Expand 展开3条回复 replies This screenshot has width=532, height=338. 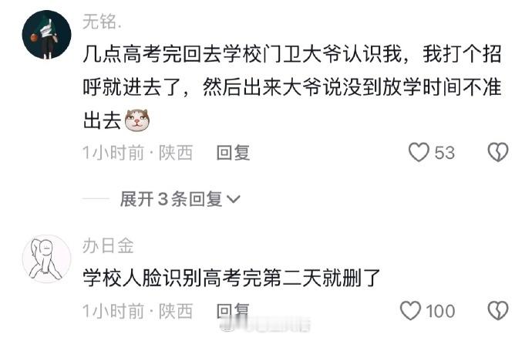[180, 199]
